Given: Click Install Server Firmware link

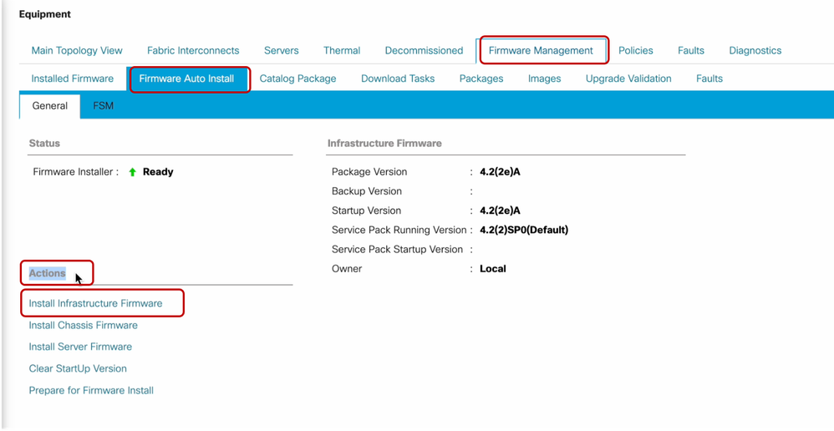Looking at the screenshot, I should [x=80, y=347].
